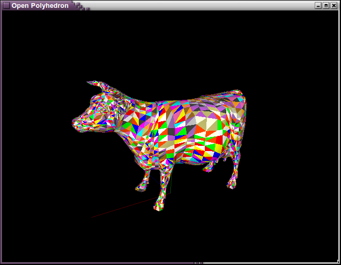Image resolution: width=341 pixels, height=265 pixels.
Task: Minimize the Open Polyhedron window
Action: click(x=318, y=6)
